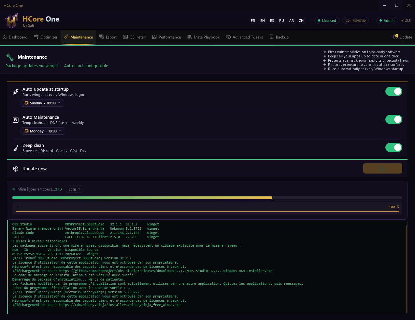Image resolution: width=415 pixels, height=320 pixels.
Task: Click the HCore One logo icon
Action: click(x=12, y=21)
